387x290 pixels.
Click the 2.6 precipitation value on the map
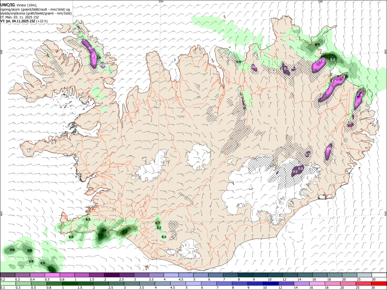pyautogui.click(x=360, y=95)
